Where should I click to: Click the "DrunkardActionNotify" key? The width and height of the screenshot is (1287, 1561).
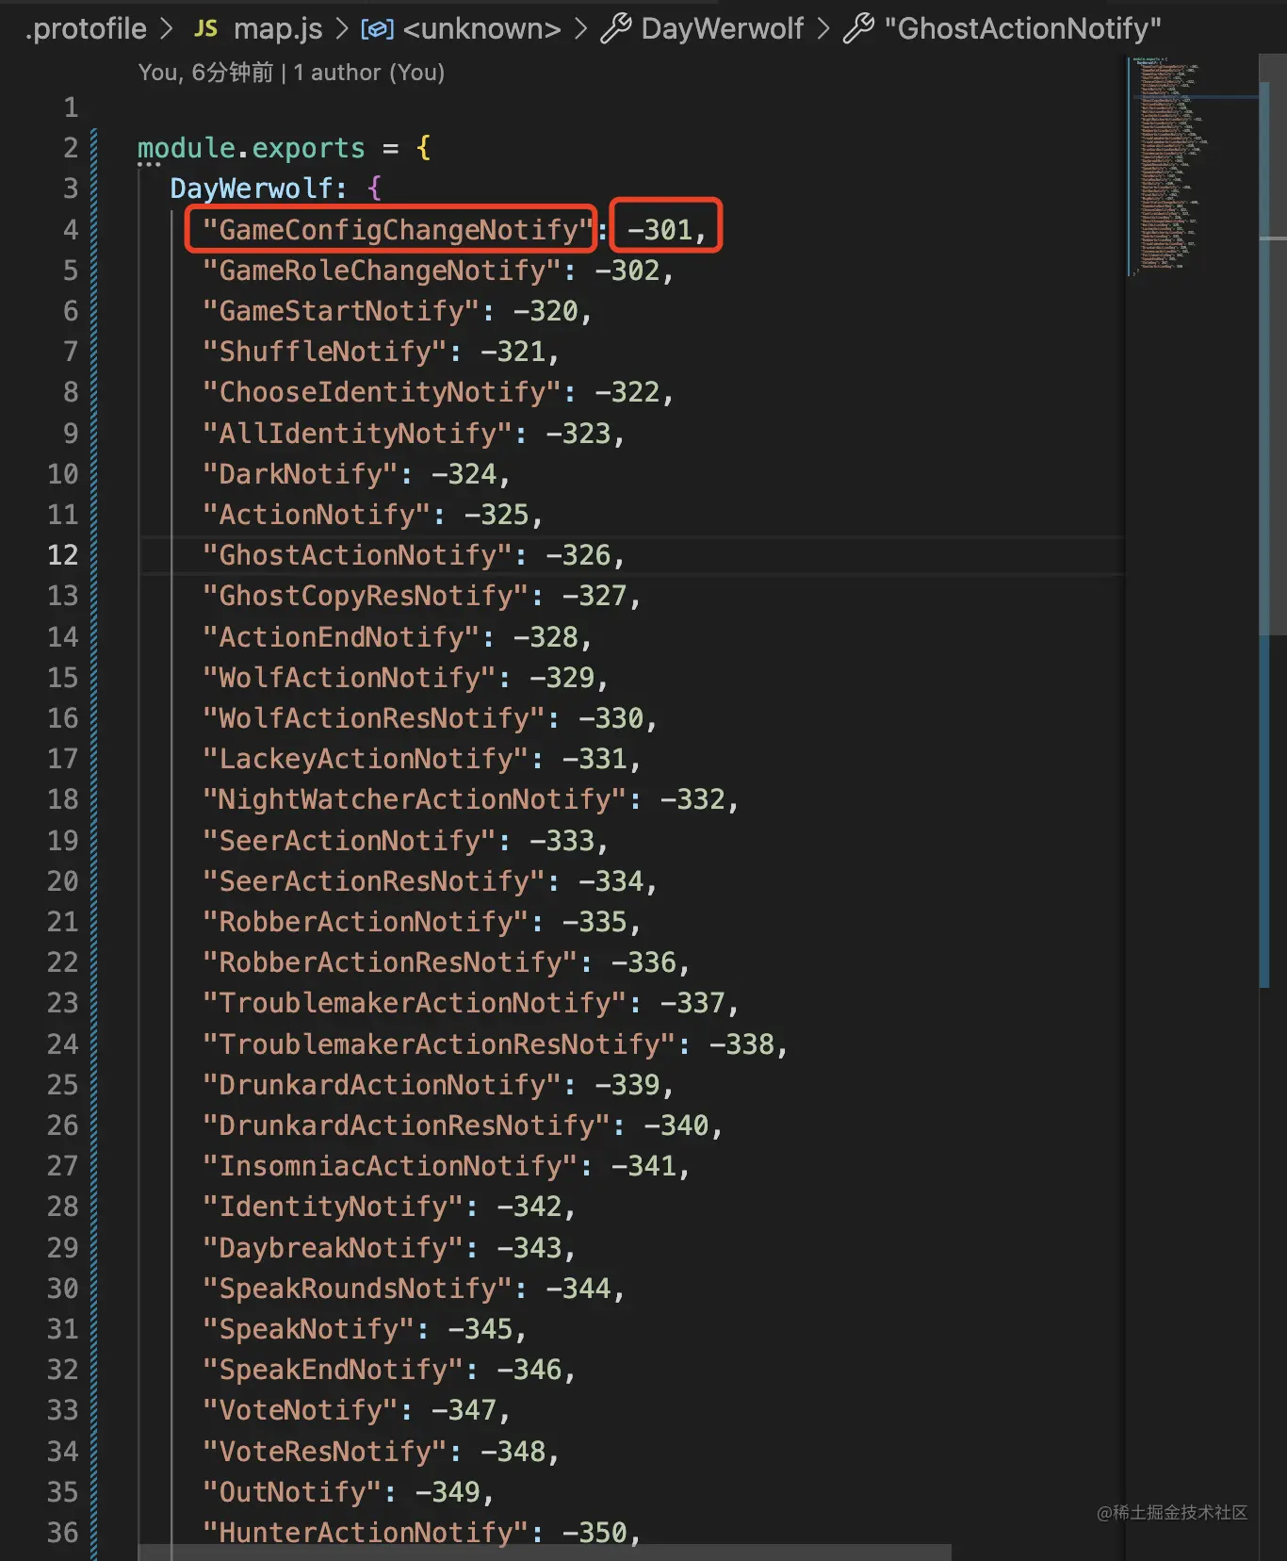click(x=382, y=1085)
